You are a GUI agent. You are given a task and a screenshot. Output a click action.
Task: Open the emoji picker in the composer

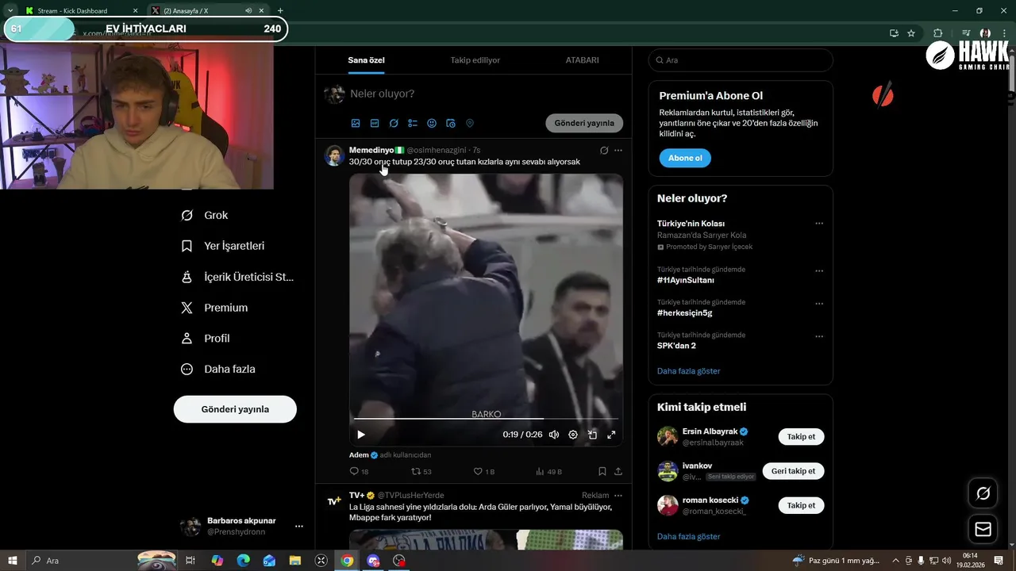tap(432, 124)
